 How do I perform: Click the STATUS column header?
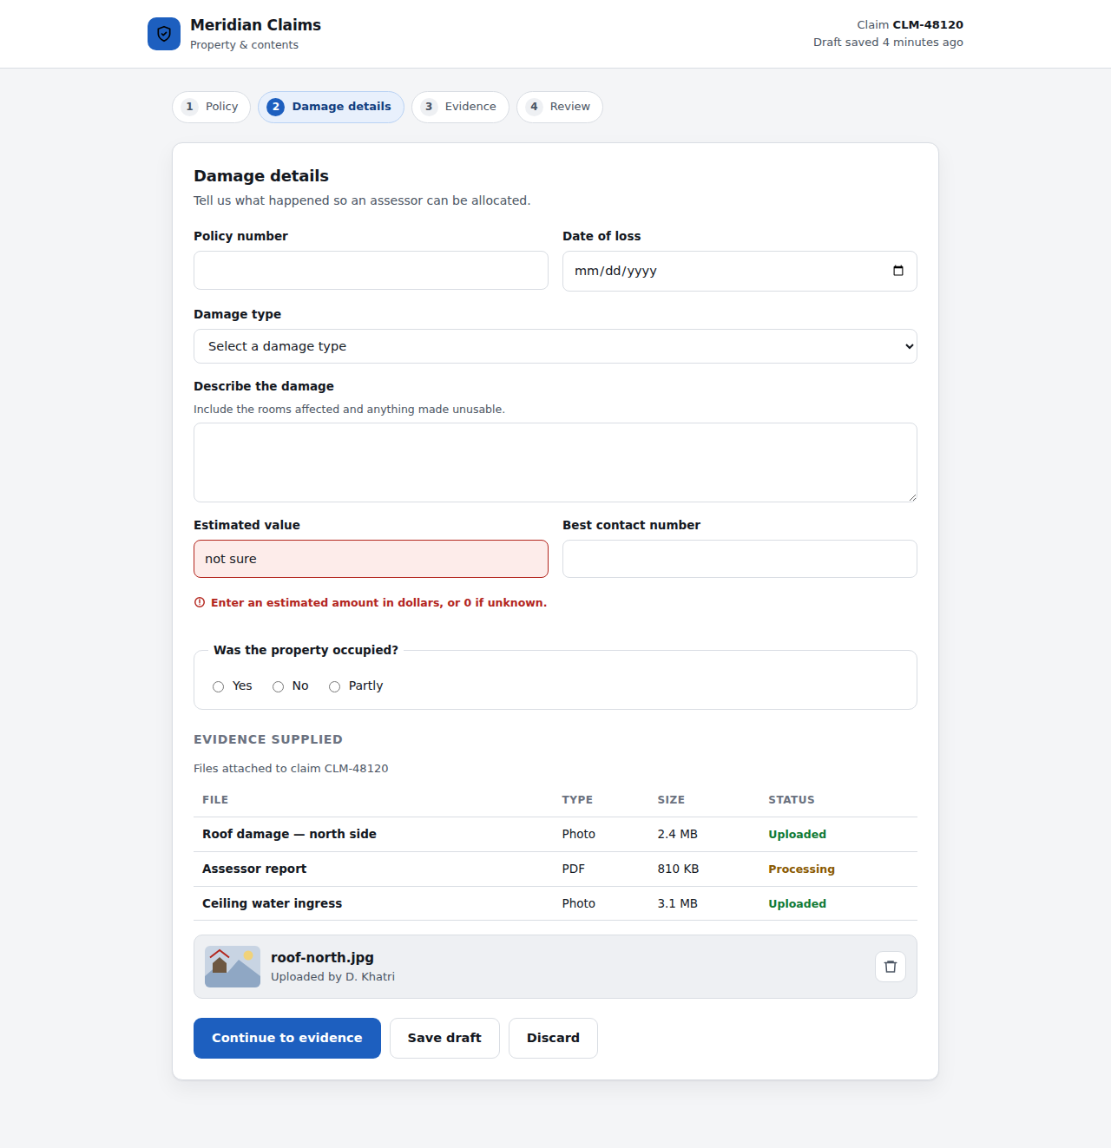(792, 800)
